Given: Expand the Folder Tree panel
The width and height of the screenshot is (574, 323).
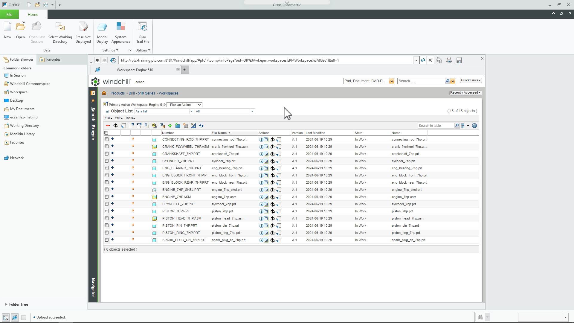Looking at the screenshot, I should [18, 304].
